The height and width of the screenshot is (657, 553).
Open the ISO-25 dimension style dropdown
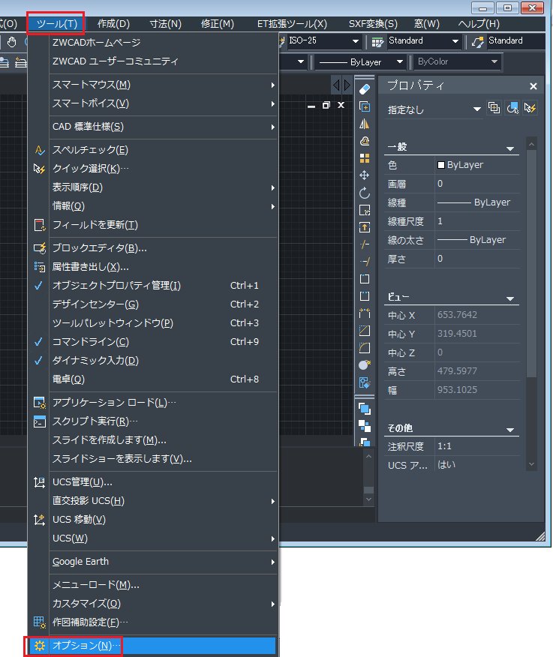click(x=356, y=41)
